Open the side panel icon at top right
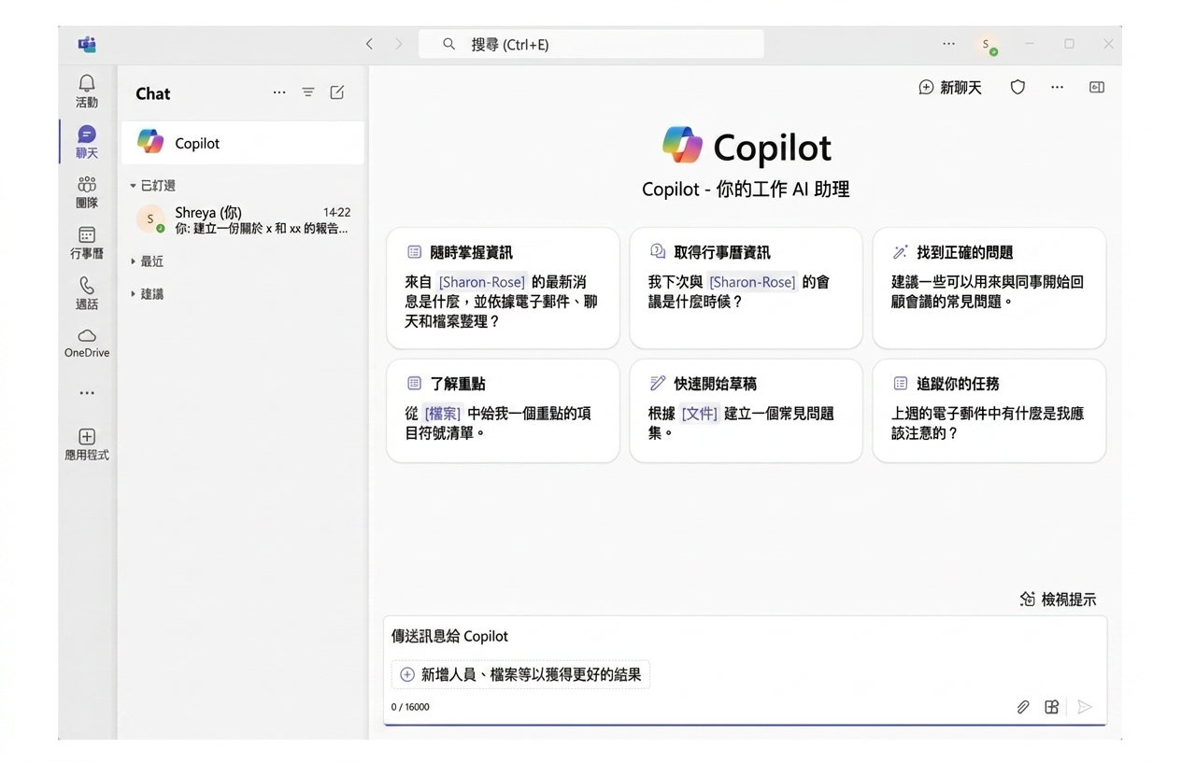The image size is (1195, 762). pyautogui.click(x=1097, y=87)
